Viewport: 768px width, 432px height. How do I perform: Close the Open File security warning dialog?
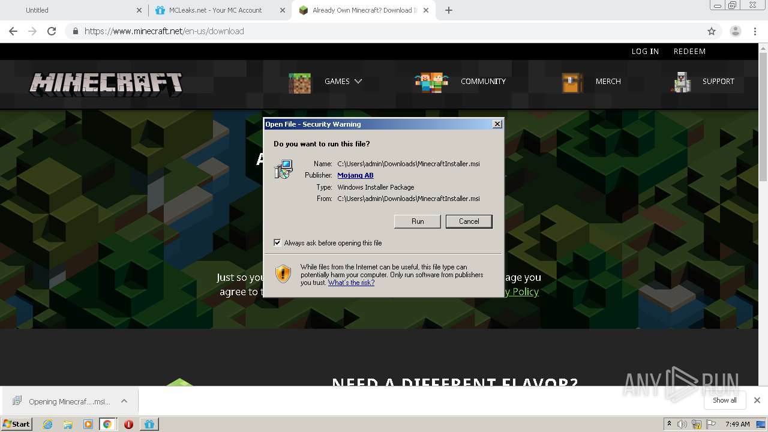coord(497,124)
